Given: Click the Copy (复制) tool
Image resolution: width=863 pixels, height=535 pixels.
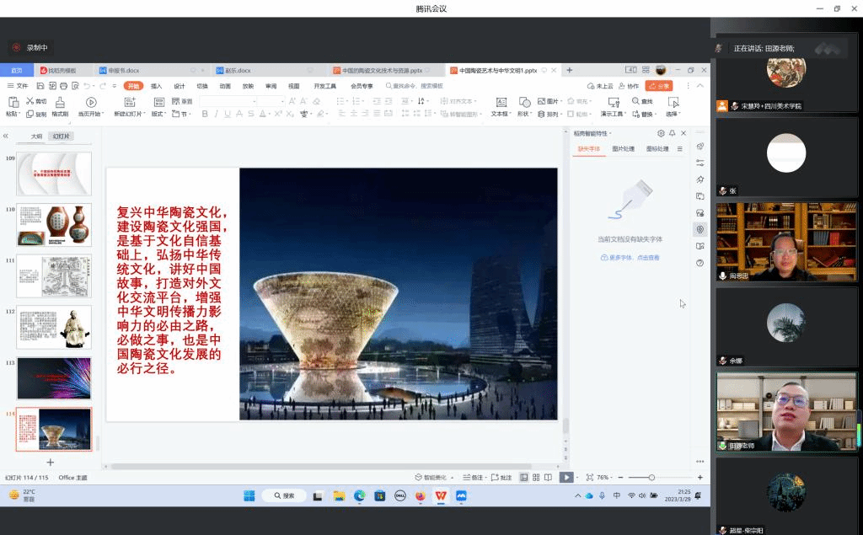Looking at the screenshot, I should click(x=36, y=114).
